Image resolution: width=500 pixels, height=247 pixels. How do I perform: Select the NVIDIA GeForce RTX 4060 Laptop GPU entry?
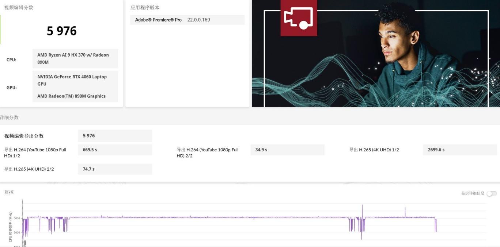pos(75,80)
